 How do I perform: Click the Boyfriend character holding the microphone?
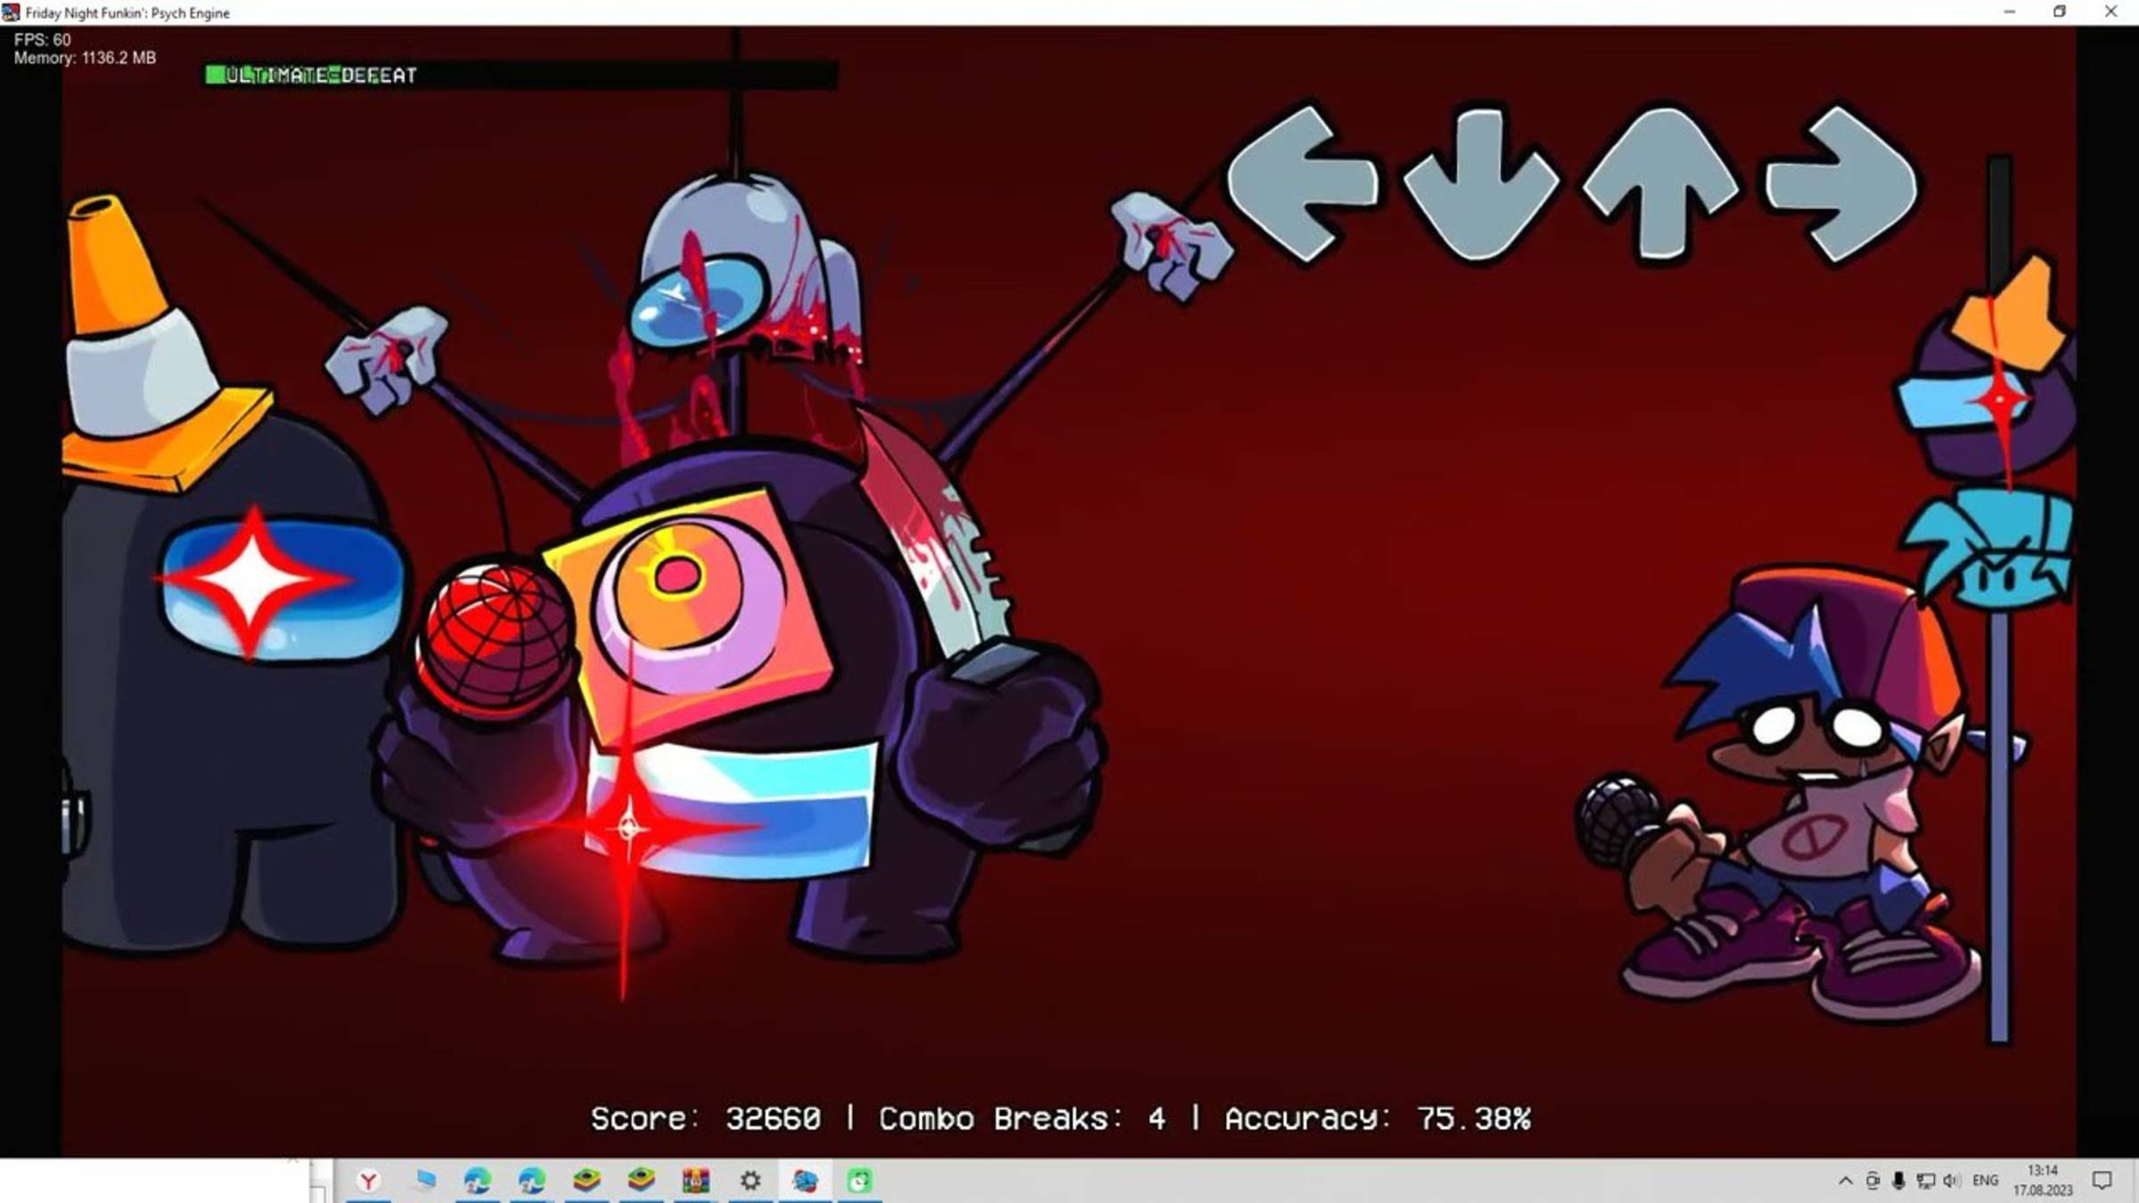pyautogui.click(x=1800, y=793)
